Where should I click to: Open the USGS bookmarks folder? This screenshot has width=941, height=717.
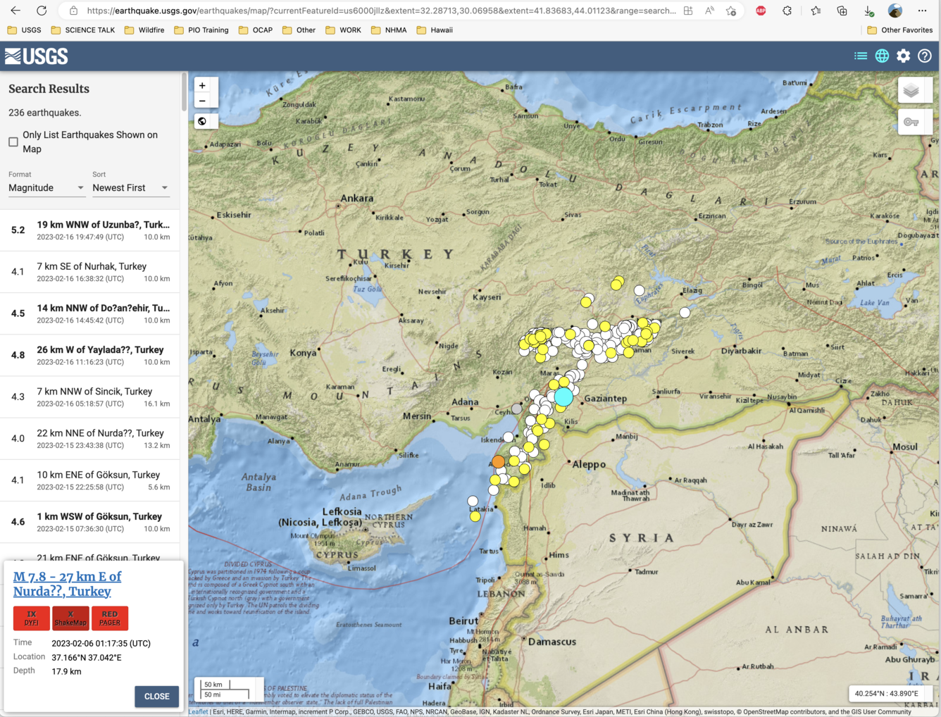(23, 30)
